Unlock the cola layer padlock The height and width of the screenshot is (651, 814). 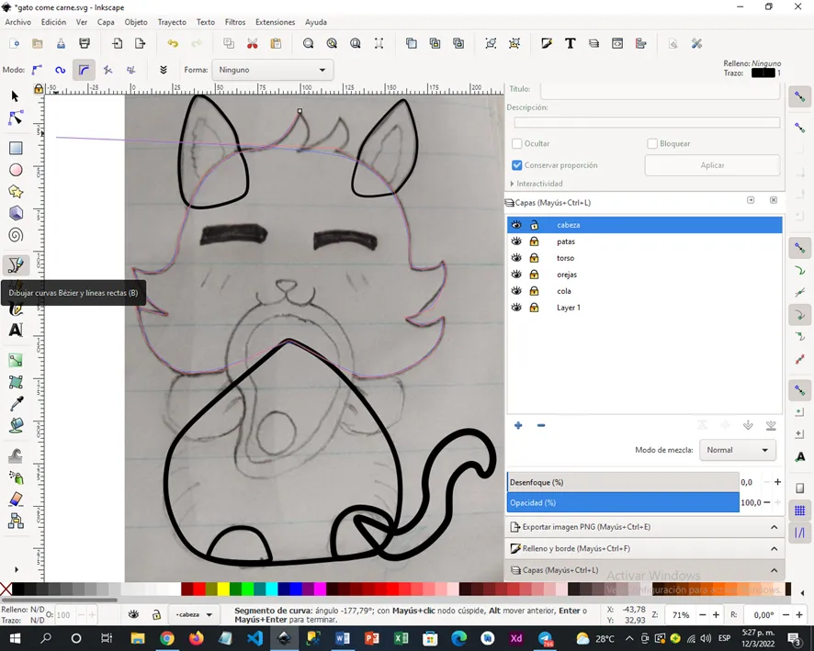(534, 291)
